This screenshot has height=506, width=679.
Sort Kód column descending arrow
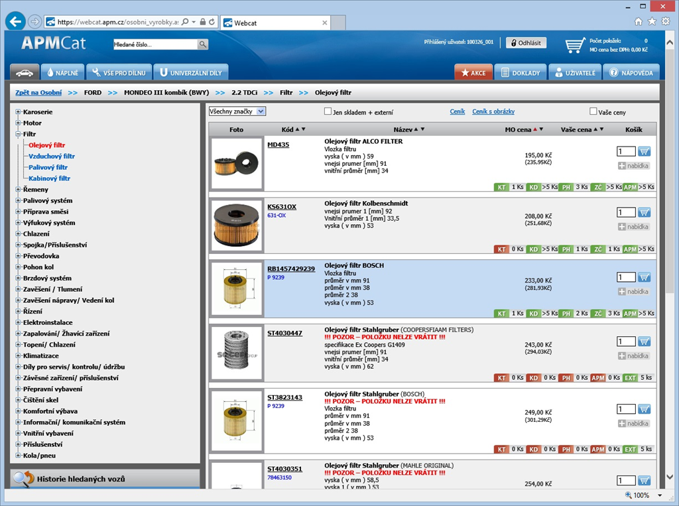(x=303, y=129)
